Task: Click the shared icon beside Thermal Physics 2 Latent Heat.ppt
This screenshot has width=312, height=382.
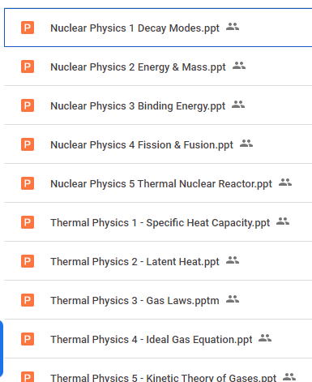Action: [x=233, y=260]
